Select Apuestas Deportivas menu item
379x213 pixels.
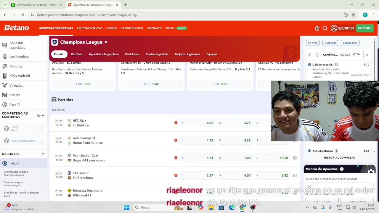pyautogui.click(x=56, y=28)
